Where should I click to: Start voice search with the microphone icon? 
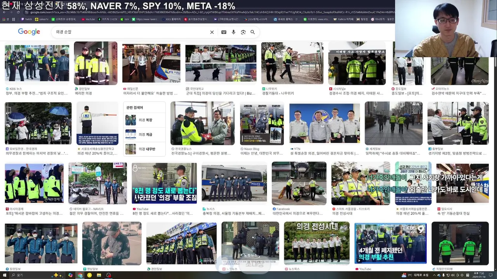point(233,32)
